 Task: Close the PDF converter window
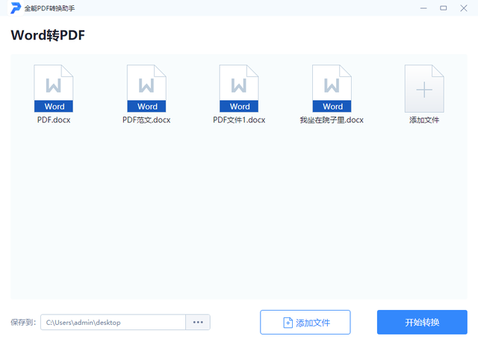464,8
